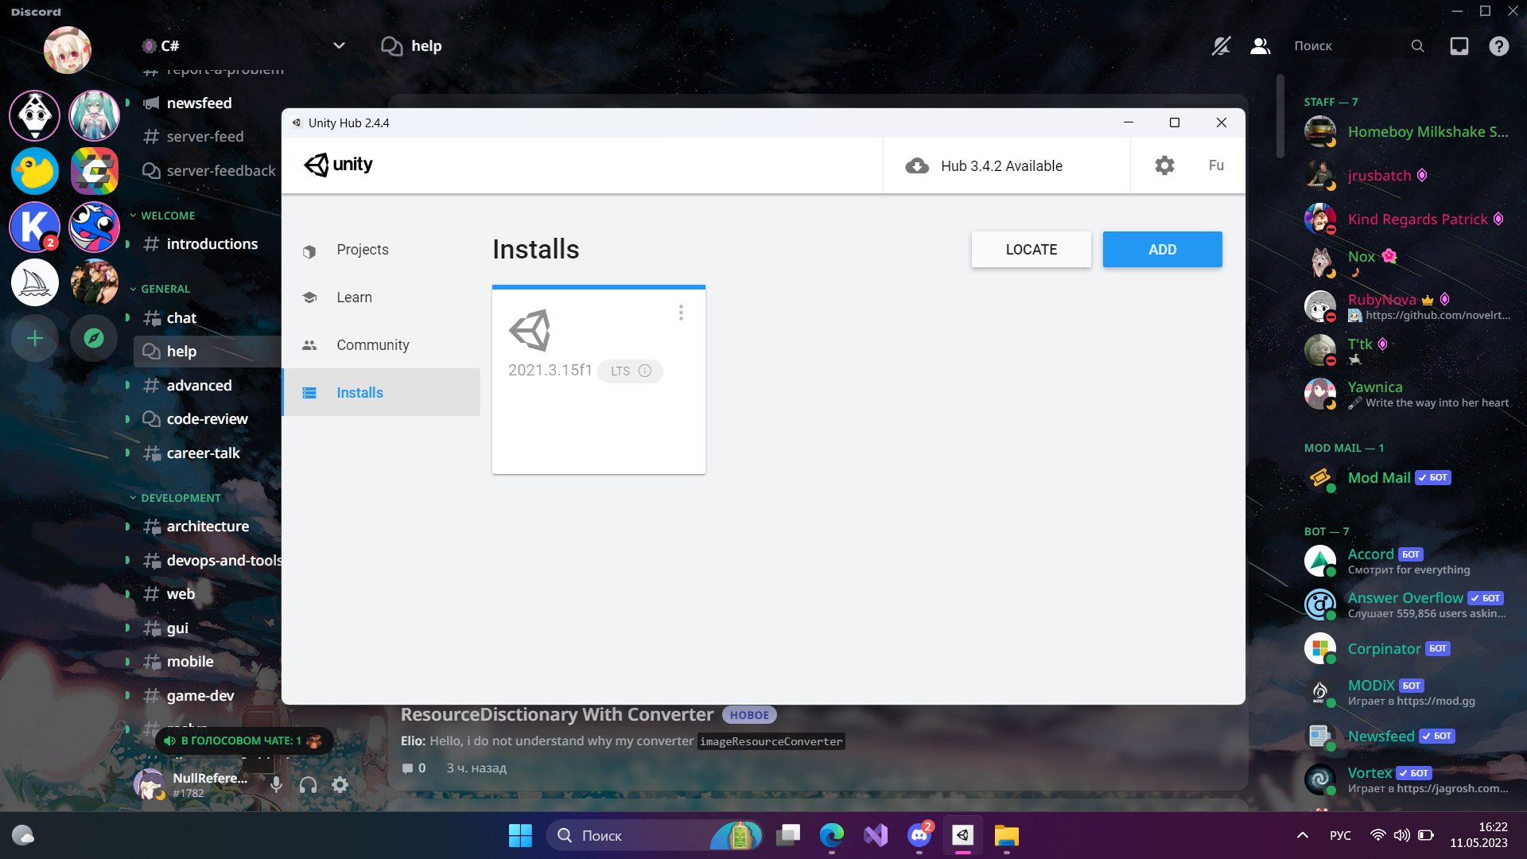Open Discord inbox icon
This screenshot has height=859, width=1527.
(x=1459, y=46)
